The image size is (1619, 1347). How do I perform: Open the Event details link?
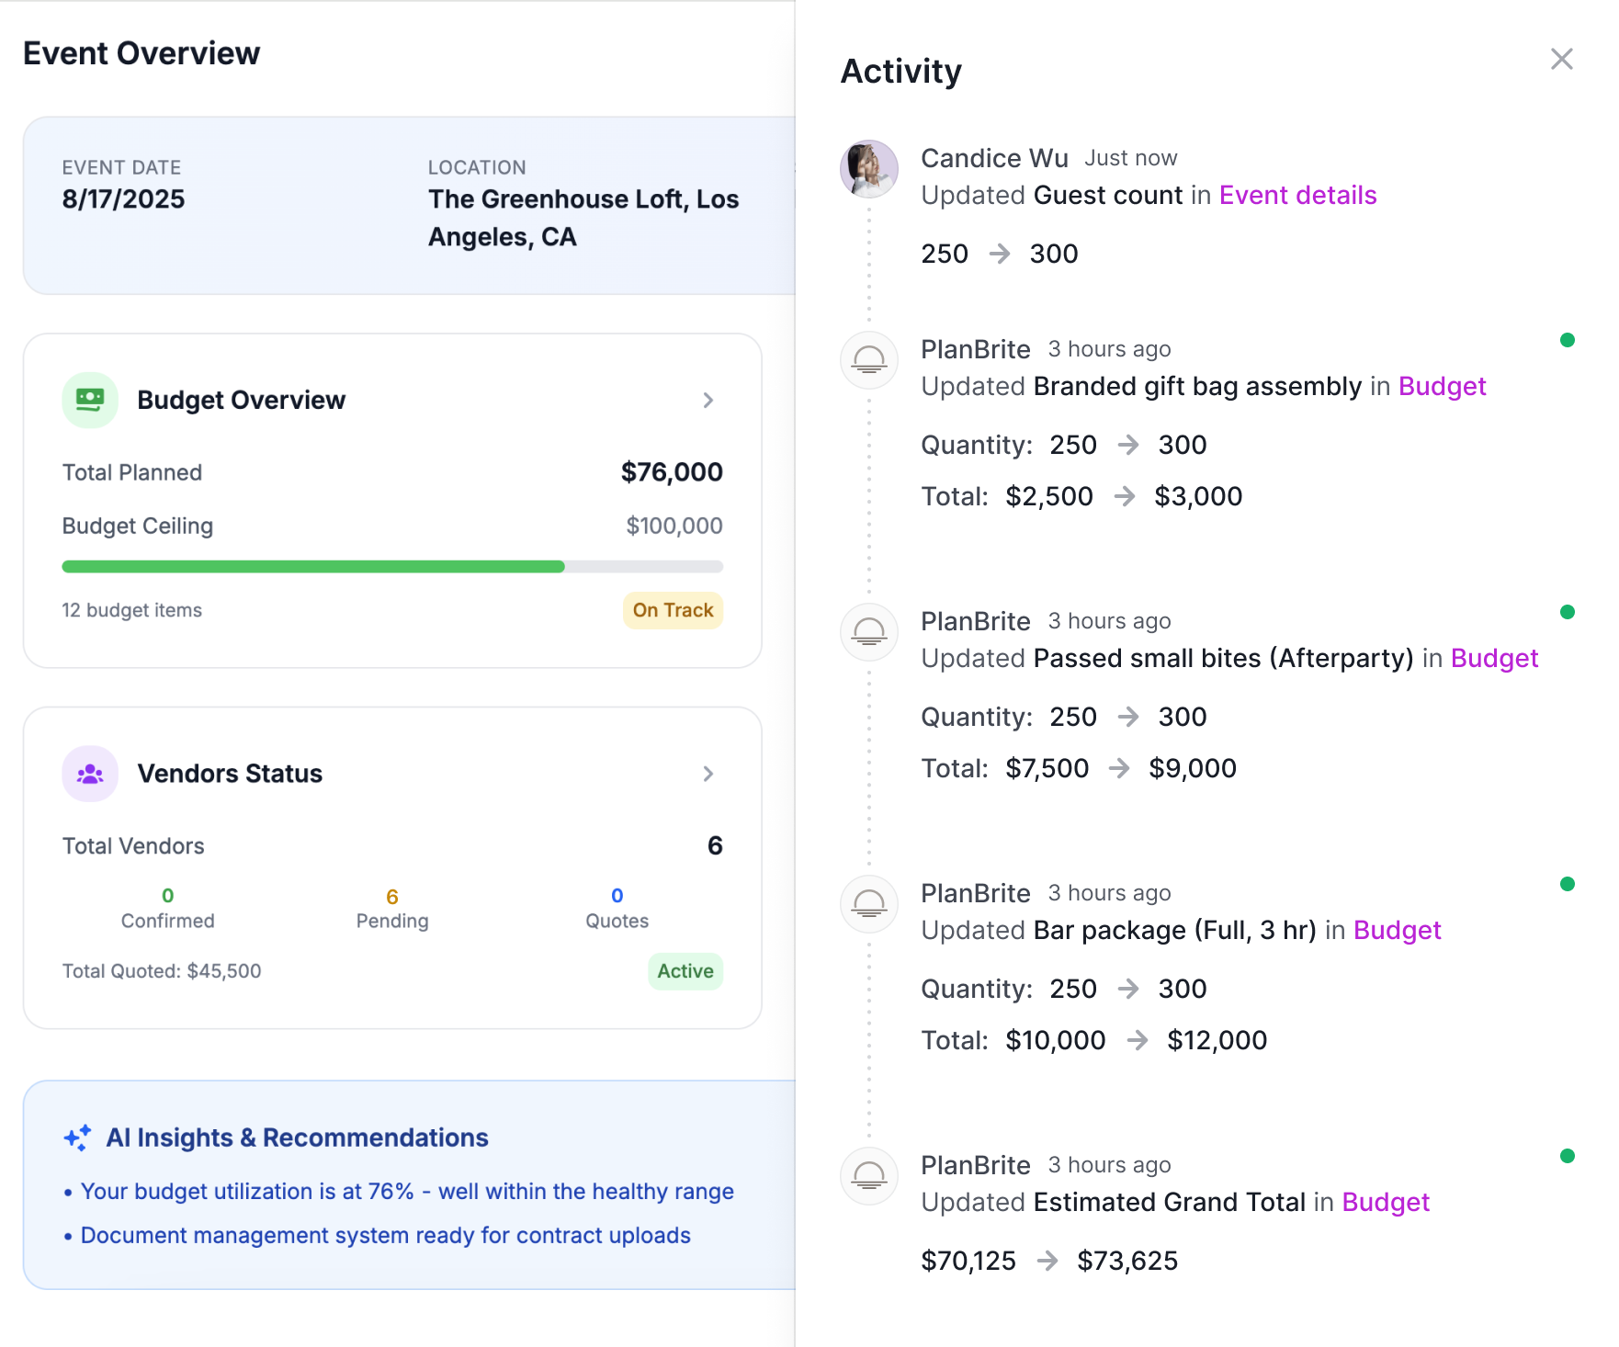click(x=1296, y=196)
